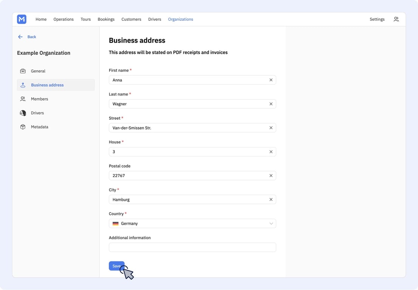Select Members in sidebar

pos(56,99)
